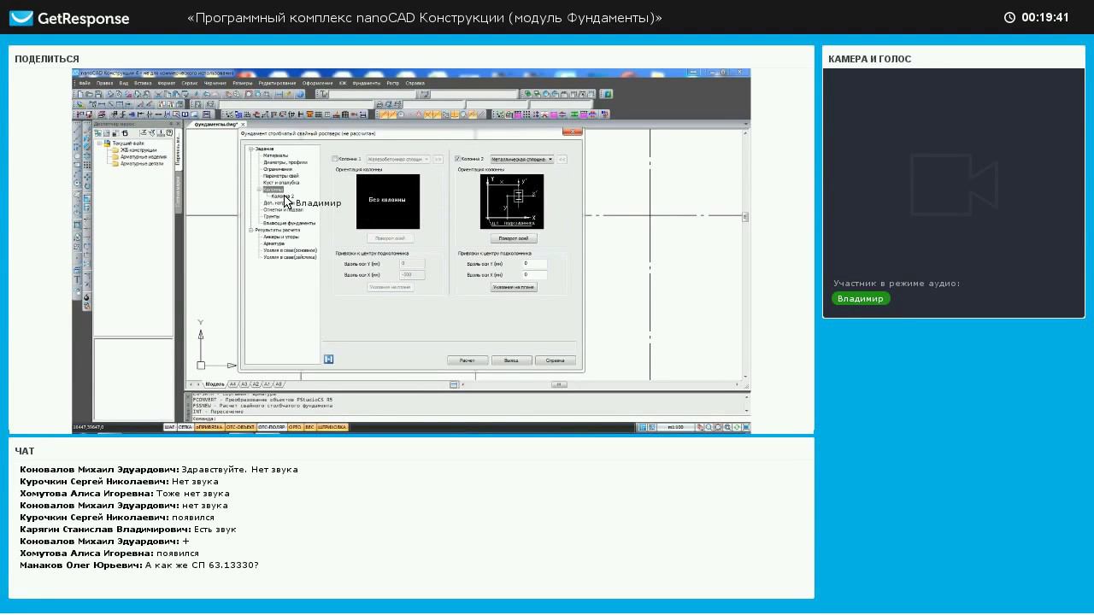Collapse the Результаты расчета tree node

251,230
